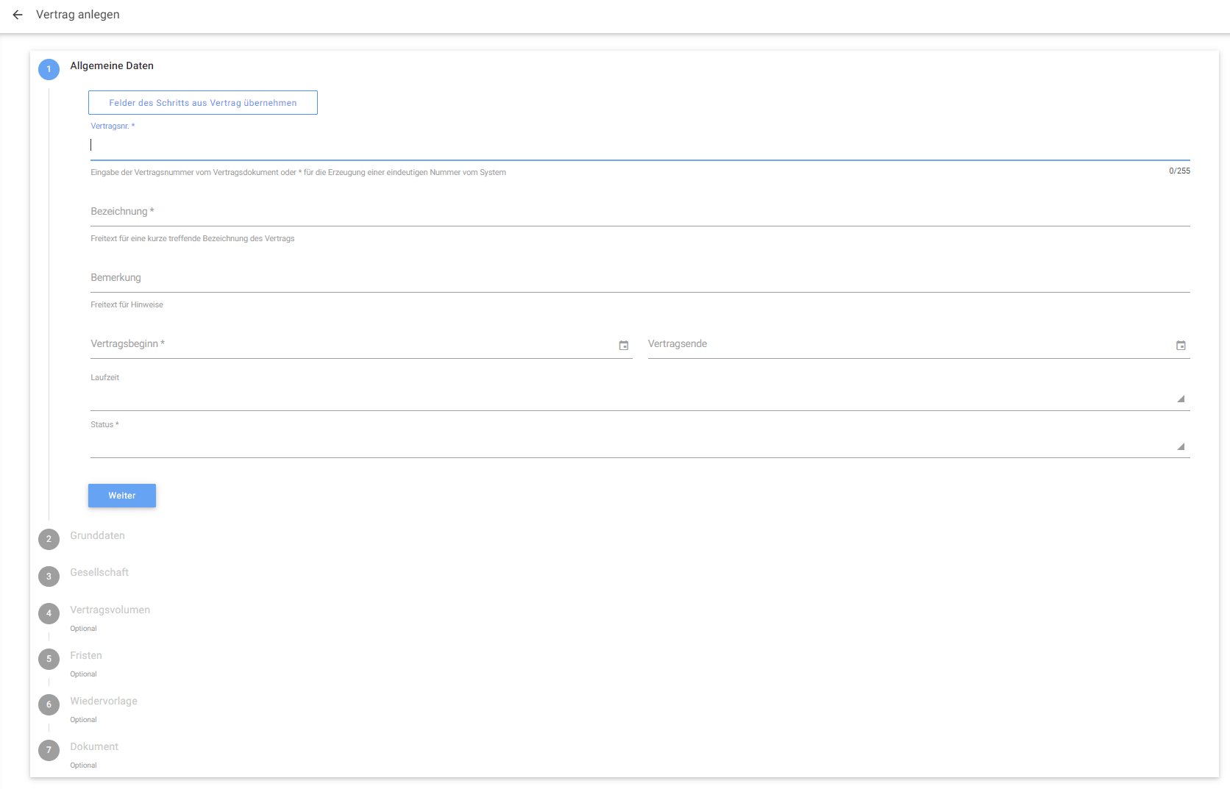Click the Vertragsnummer hint text below field
This screenshot has height=789, width=1230.
click(x=299, y=172)
